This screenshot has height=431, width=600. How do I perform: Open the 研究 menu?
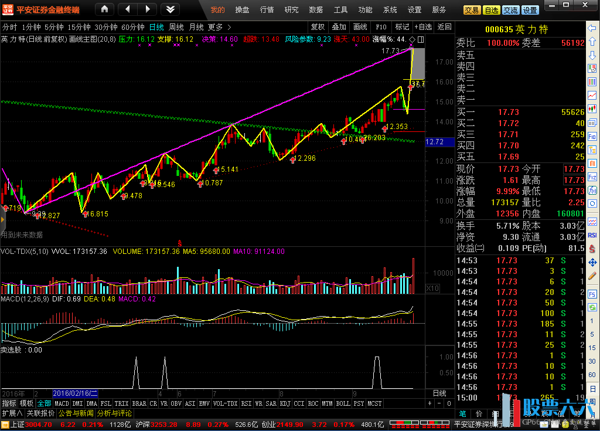(x=292, y=9)
